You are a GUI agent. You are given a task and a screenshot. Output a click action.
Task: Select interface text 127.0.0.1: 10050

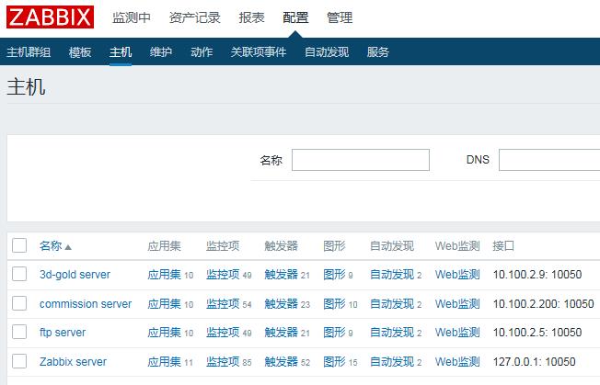click(534, 362)
